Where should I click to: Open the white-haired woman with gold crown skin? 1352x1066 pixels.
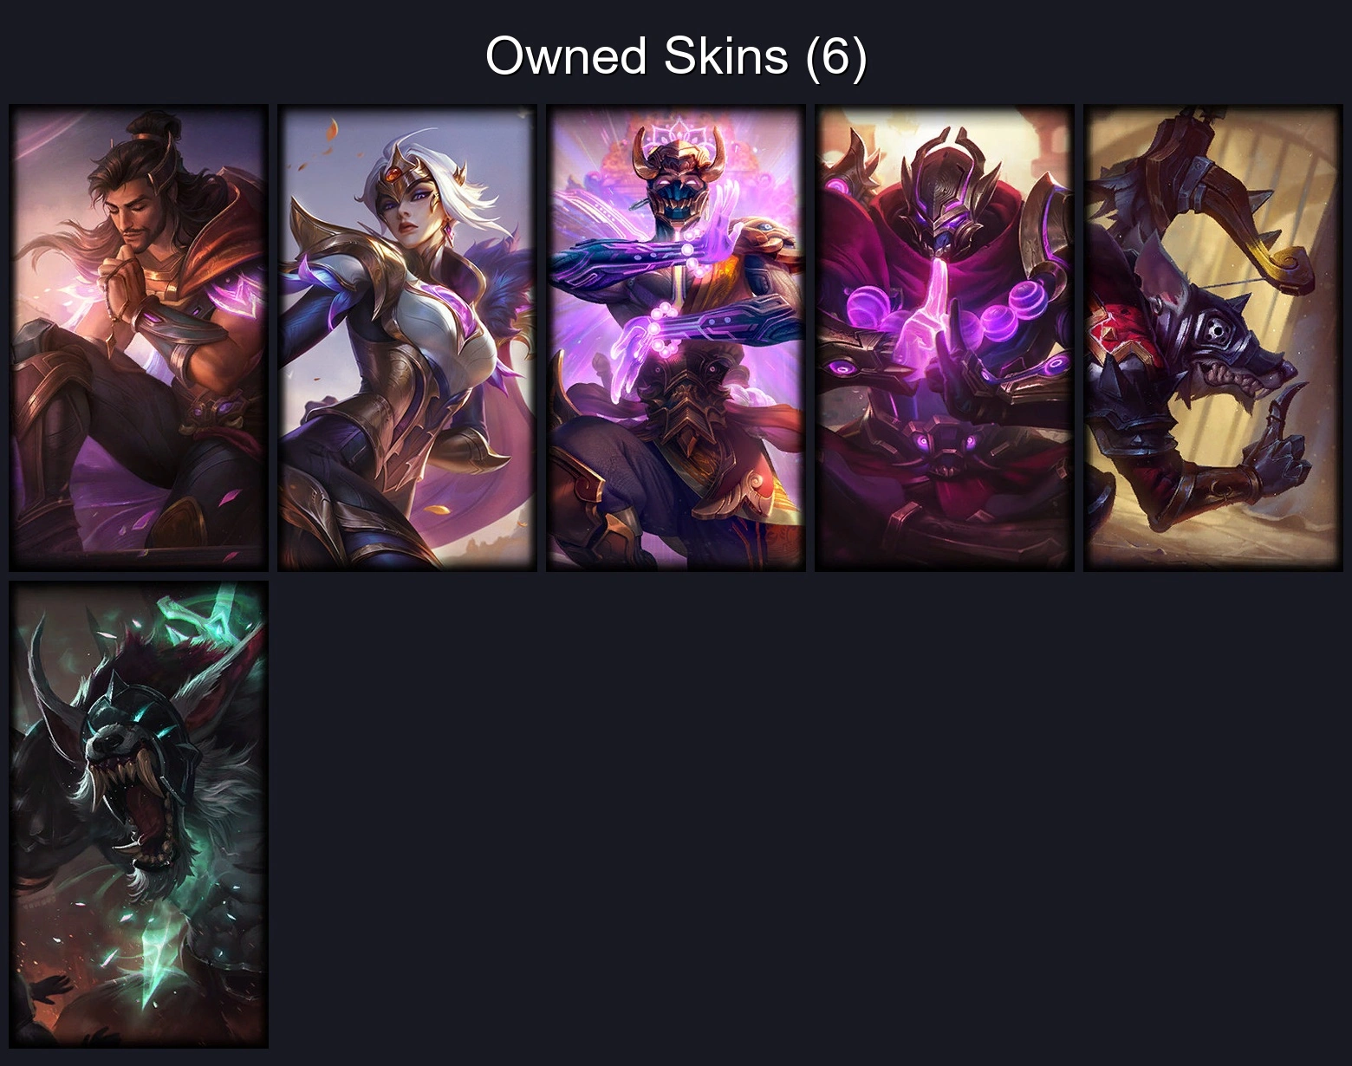pyautogui.click(x=407, y=337)
